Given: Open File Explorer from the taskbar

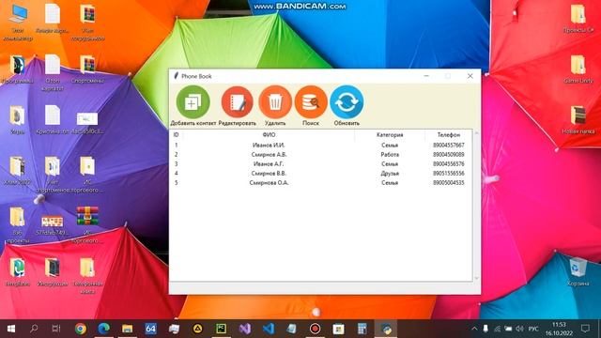Looking at the screenshot, I should (x=128, y=329).
